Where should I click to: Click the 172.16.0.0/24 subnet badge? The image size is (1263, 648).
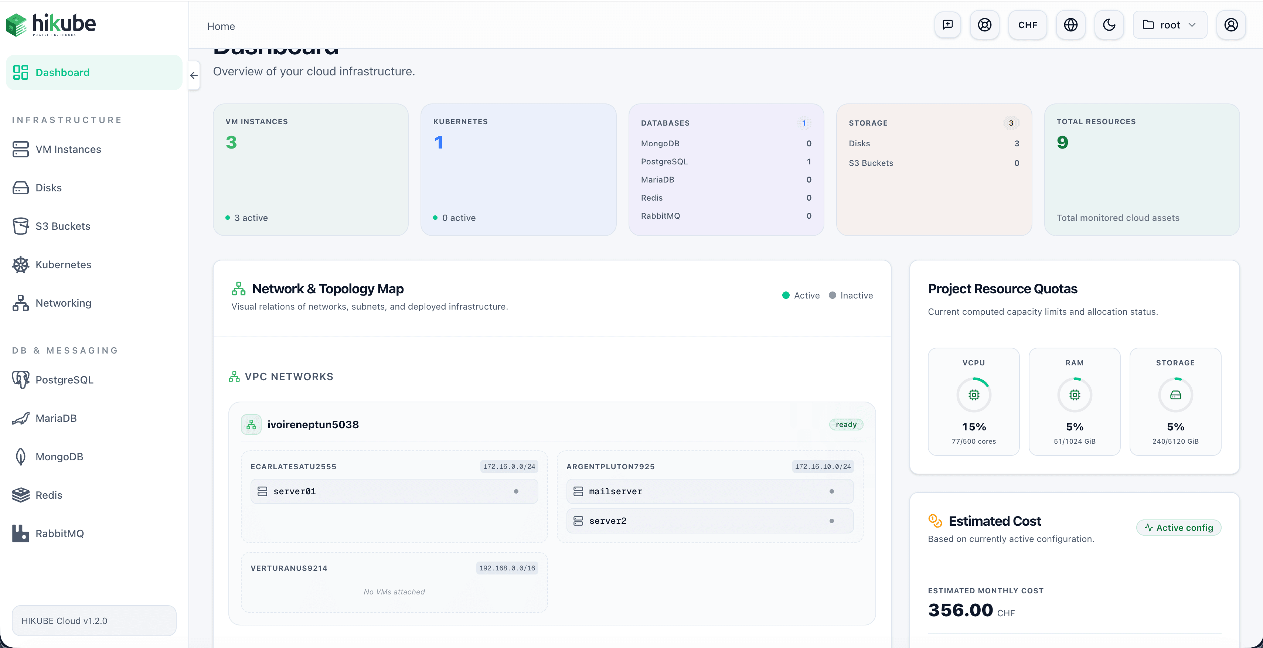(x=509, y=466)
